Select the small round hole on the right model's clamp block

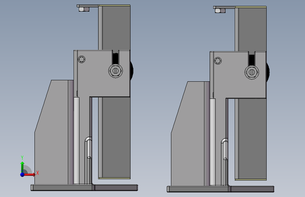218,61
